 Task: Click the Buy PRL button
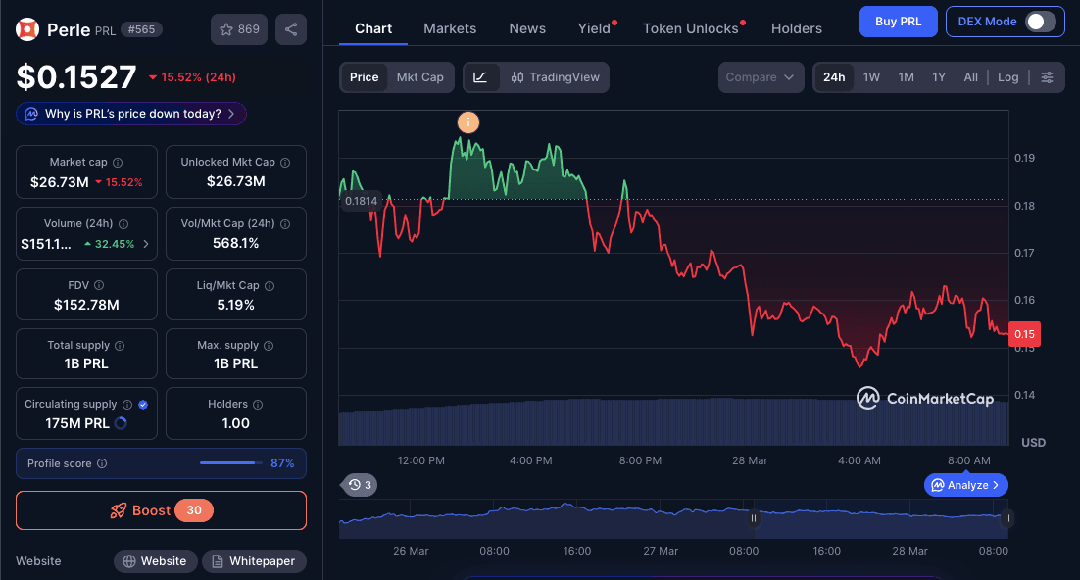click(x=898, y=21)
